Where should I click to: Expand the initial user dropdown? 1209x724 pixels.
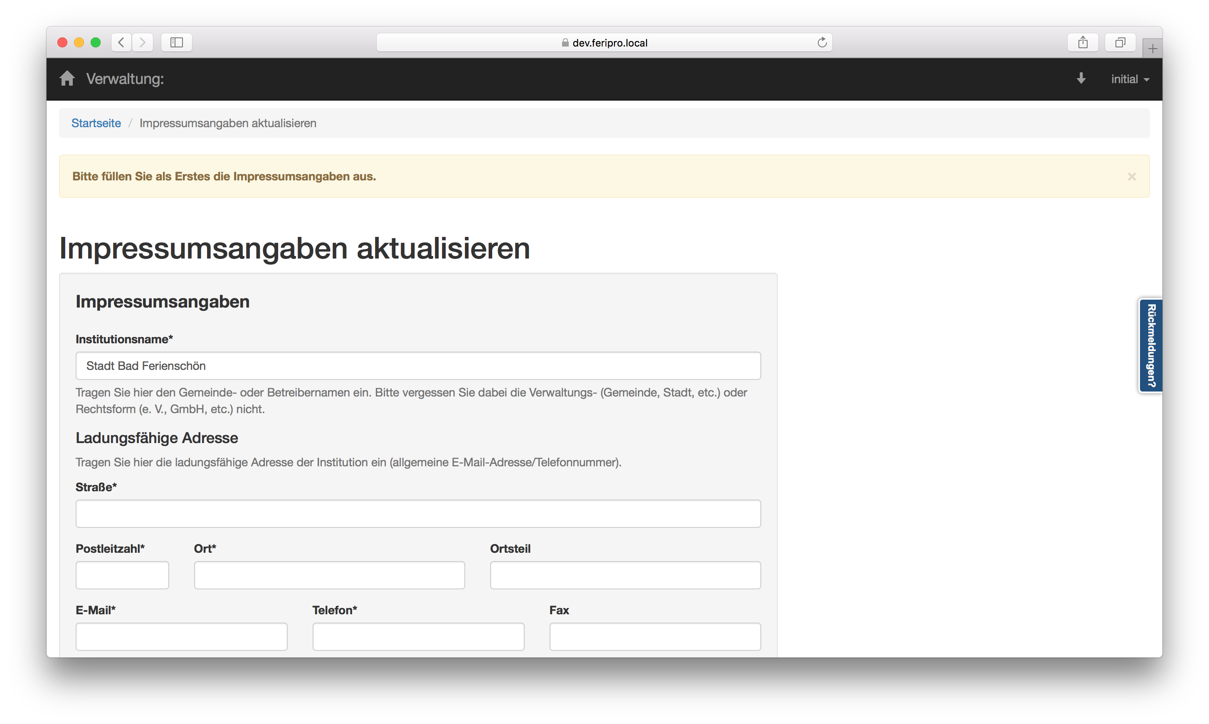coord(1130,79)
